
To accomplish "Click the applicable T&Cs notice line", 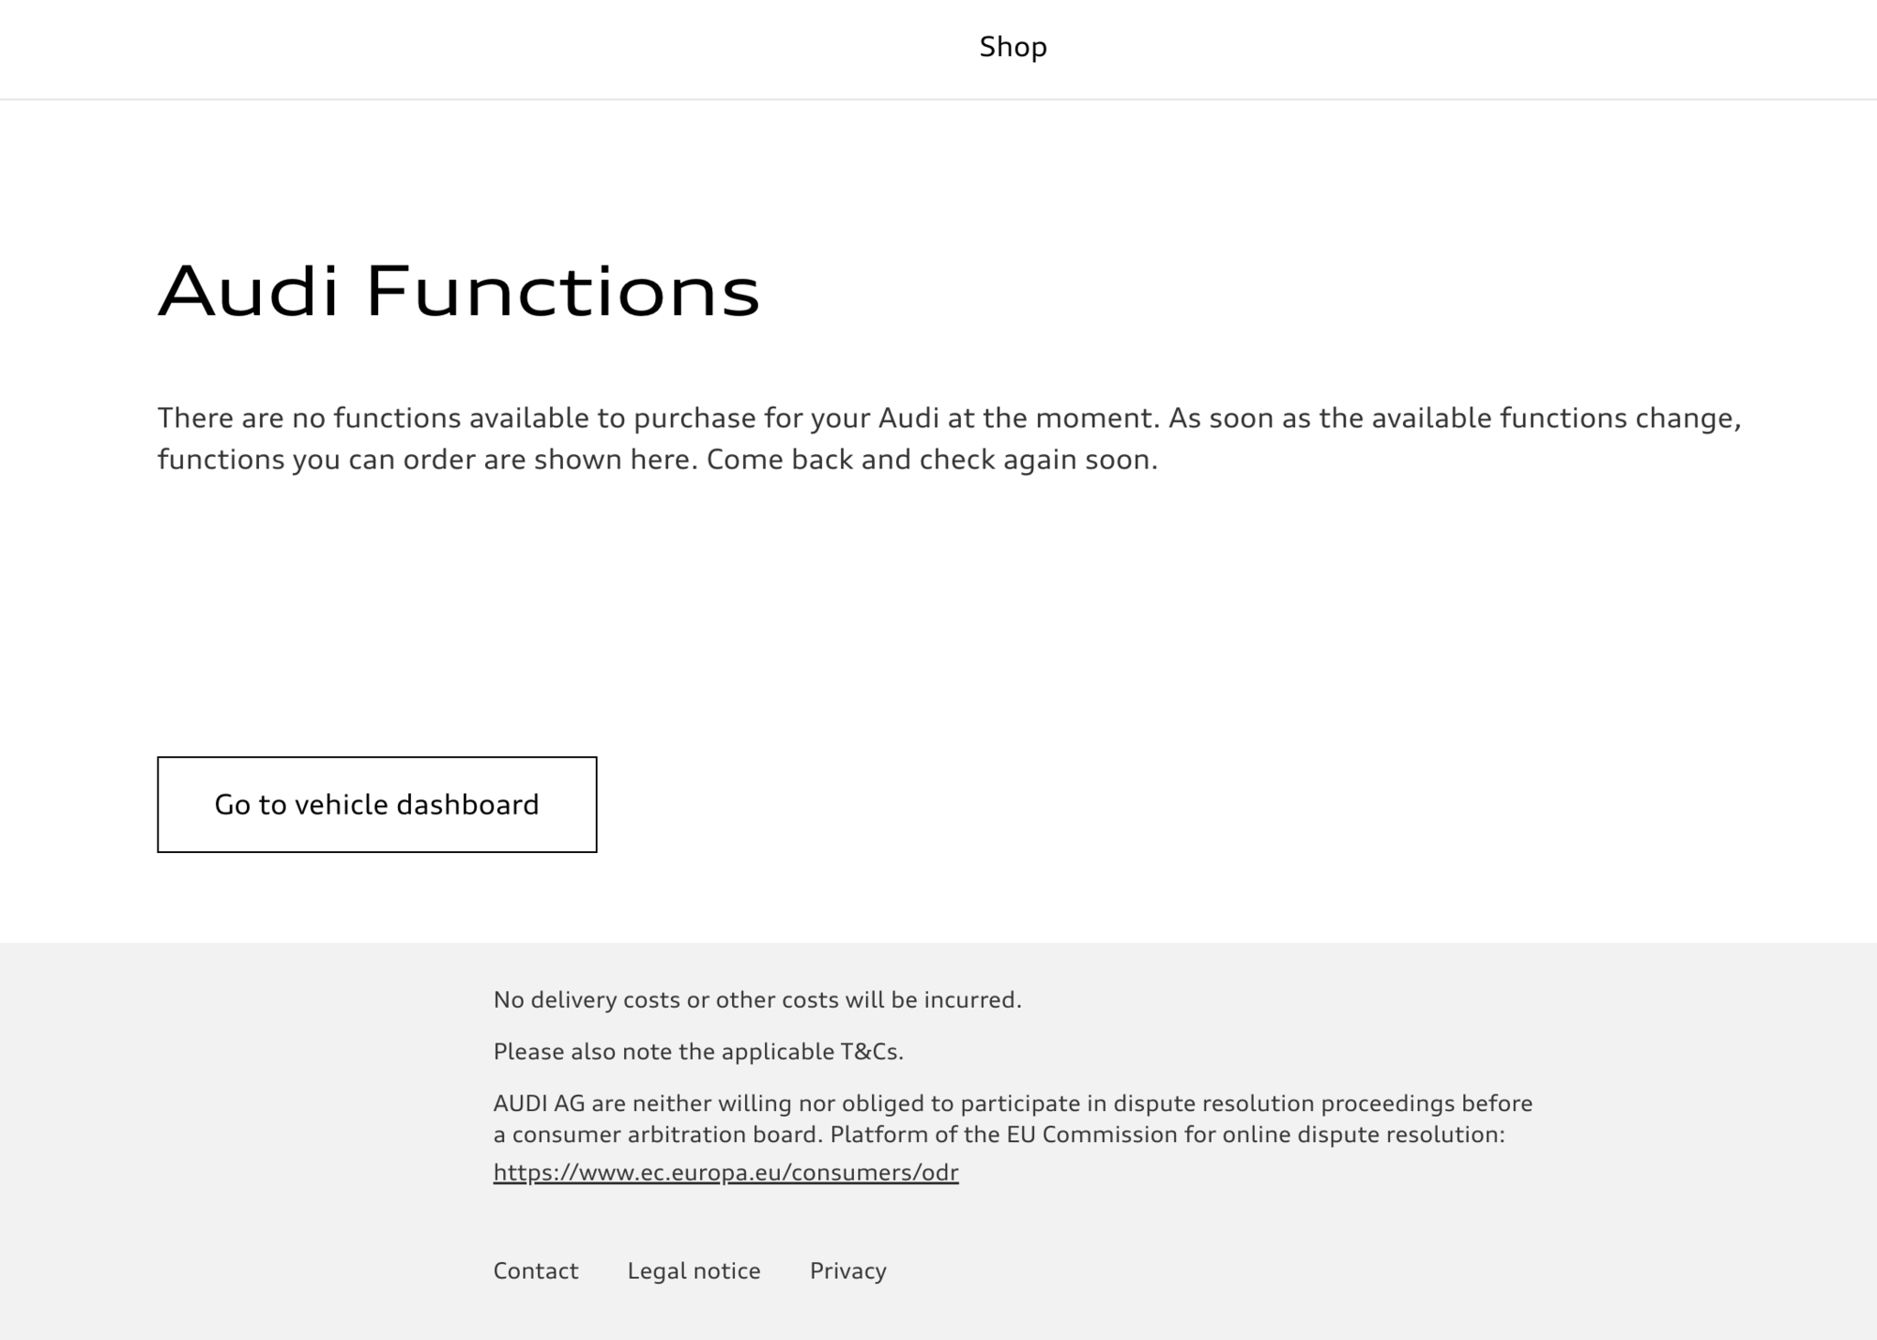I will click(696, 1052).
